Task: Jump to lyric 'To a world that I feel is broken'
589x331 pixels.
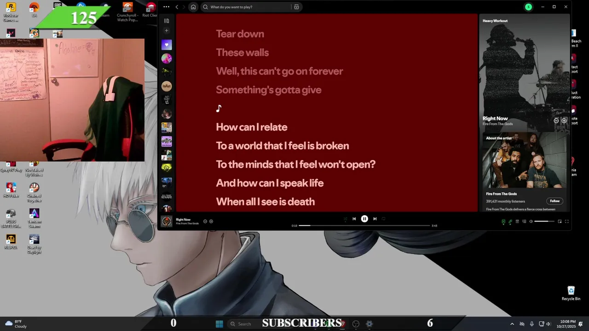Action: coord(282,146)
